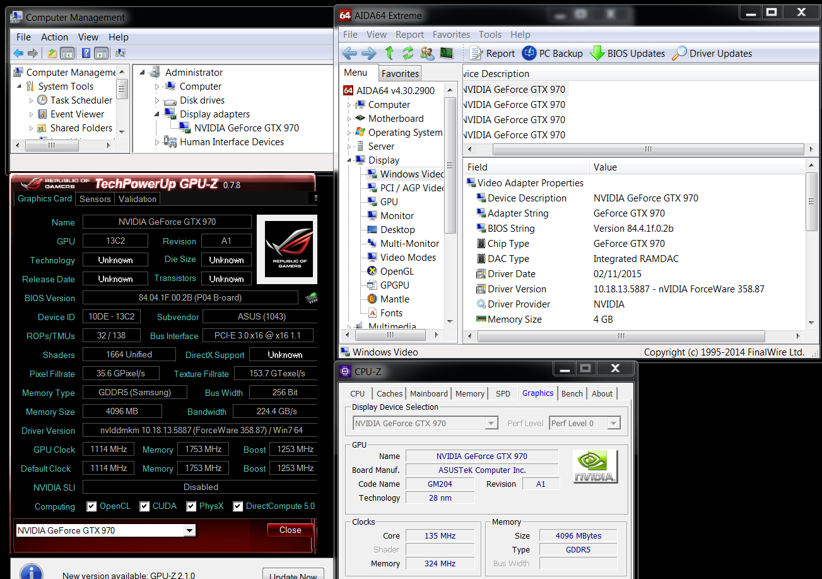This screenshot has height=579, width=822.
Task: Click the Field column header in AIDA64
Action: [526, 167]
